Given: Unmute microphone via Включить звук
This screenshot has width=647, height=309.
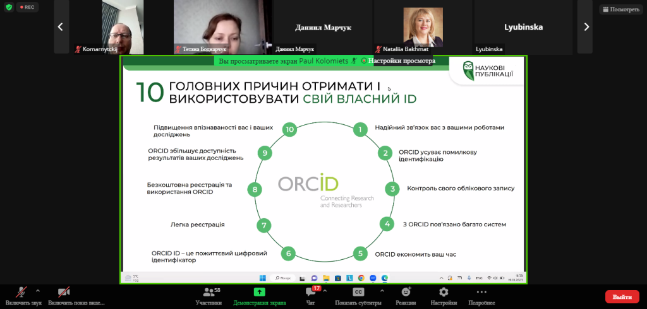Looking at the screenshot, I should pyautogui.click(x=22, y=293).
